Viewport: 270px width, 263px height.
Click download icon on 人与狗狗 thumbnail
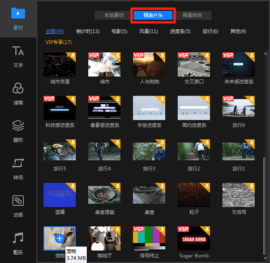pos(162,55)
